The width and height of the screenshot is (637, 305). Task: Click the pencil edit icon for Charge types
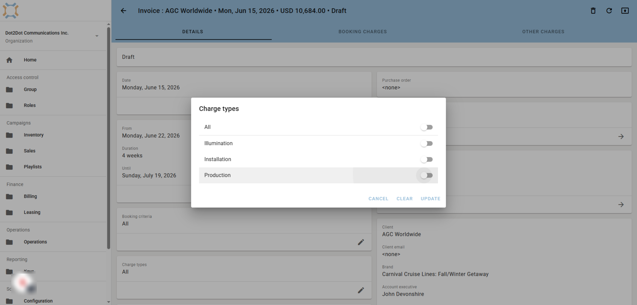tap(361, 290)
